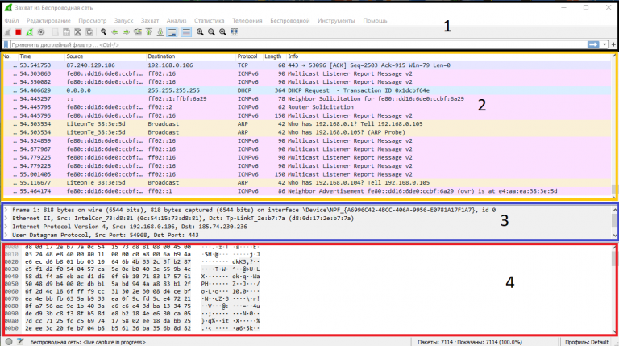Click into the display filter input field
Screen dimensions: 619x346
tap(297, 44)
